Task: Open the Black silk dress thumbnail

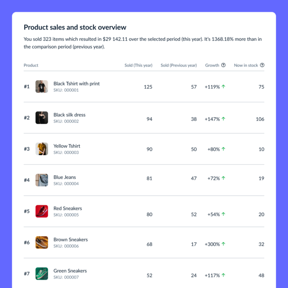Action: click(42, 118)
